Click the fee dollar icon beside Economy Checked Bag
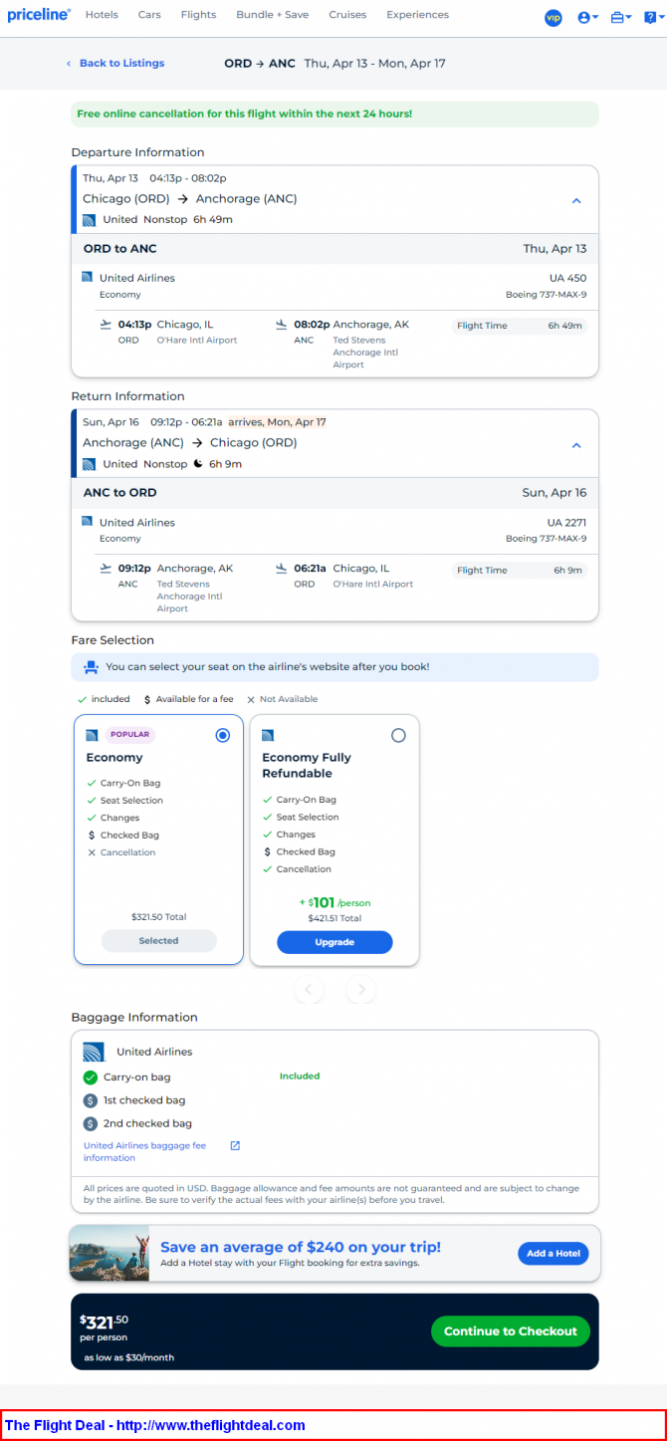The height and width of the screenshot is (1441, 667). point(92,836)
